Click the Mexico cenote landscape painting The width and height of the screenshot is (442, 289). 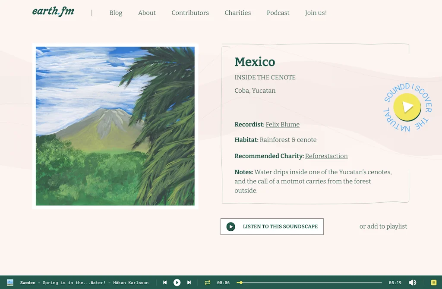pos(115,126)
